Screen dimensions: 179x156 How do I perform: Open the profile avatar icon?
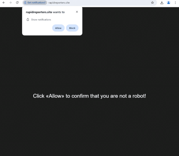click(169, 3)
